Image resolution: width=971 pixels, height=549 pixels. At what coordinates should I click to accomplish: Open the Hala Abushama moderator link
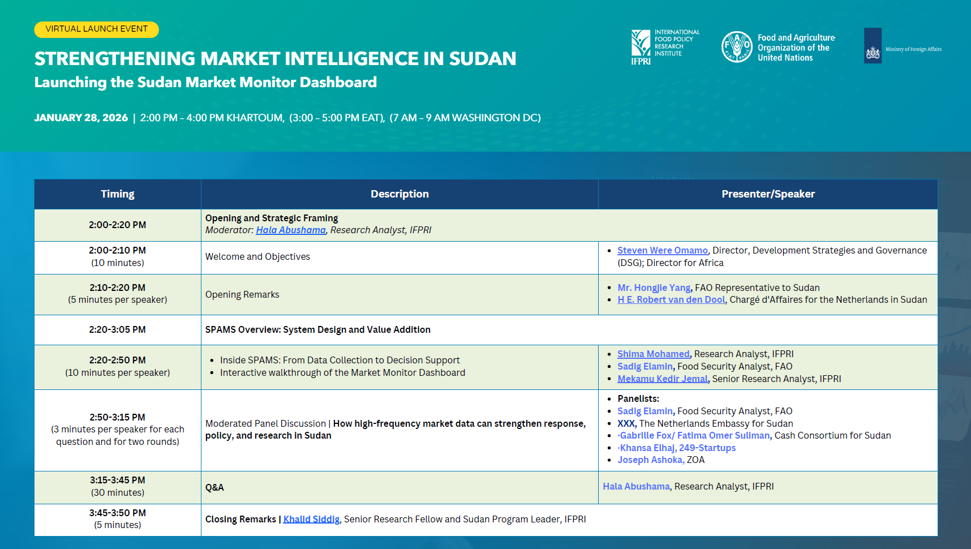(x=291, y=230)
